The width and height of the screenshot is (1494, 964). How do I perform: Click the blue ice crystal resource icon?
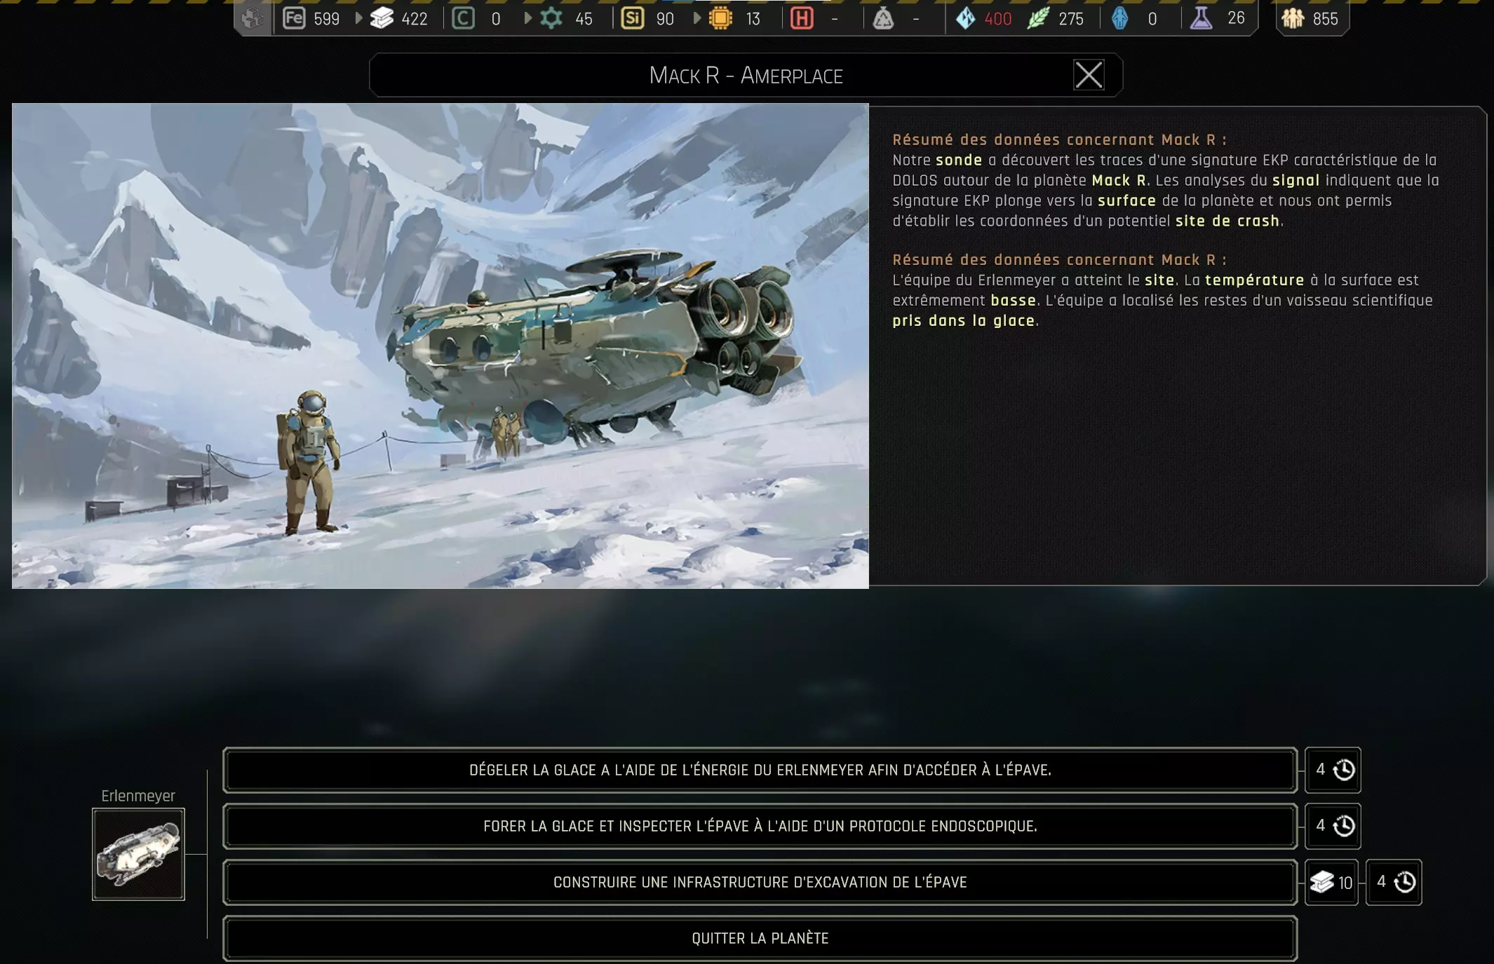click(966, 18)
